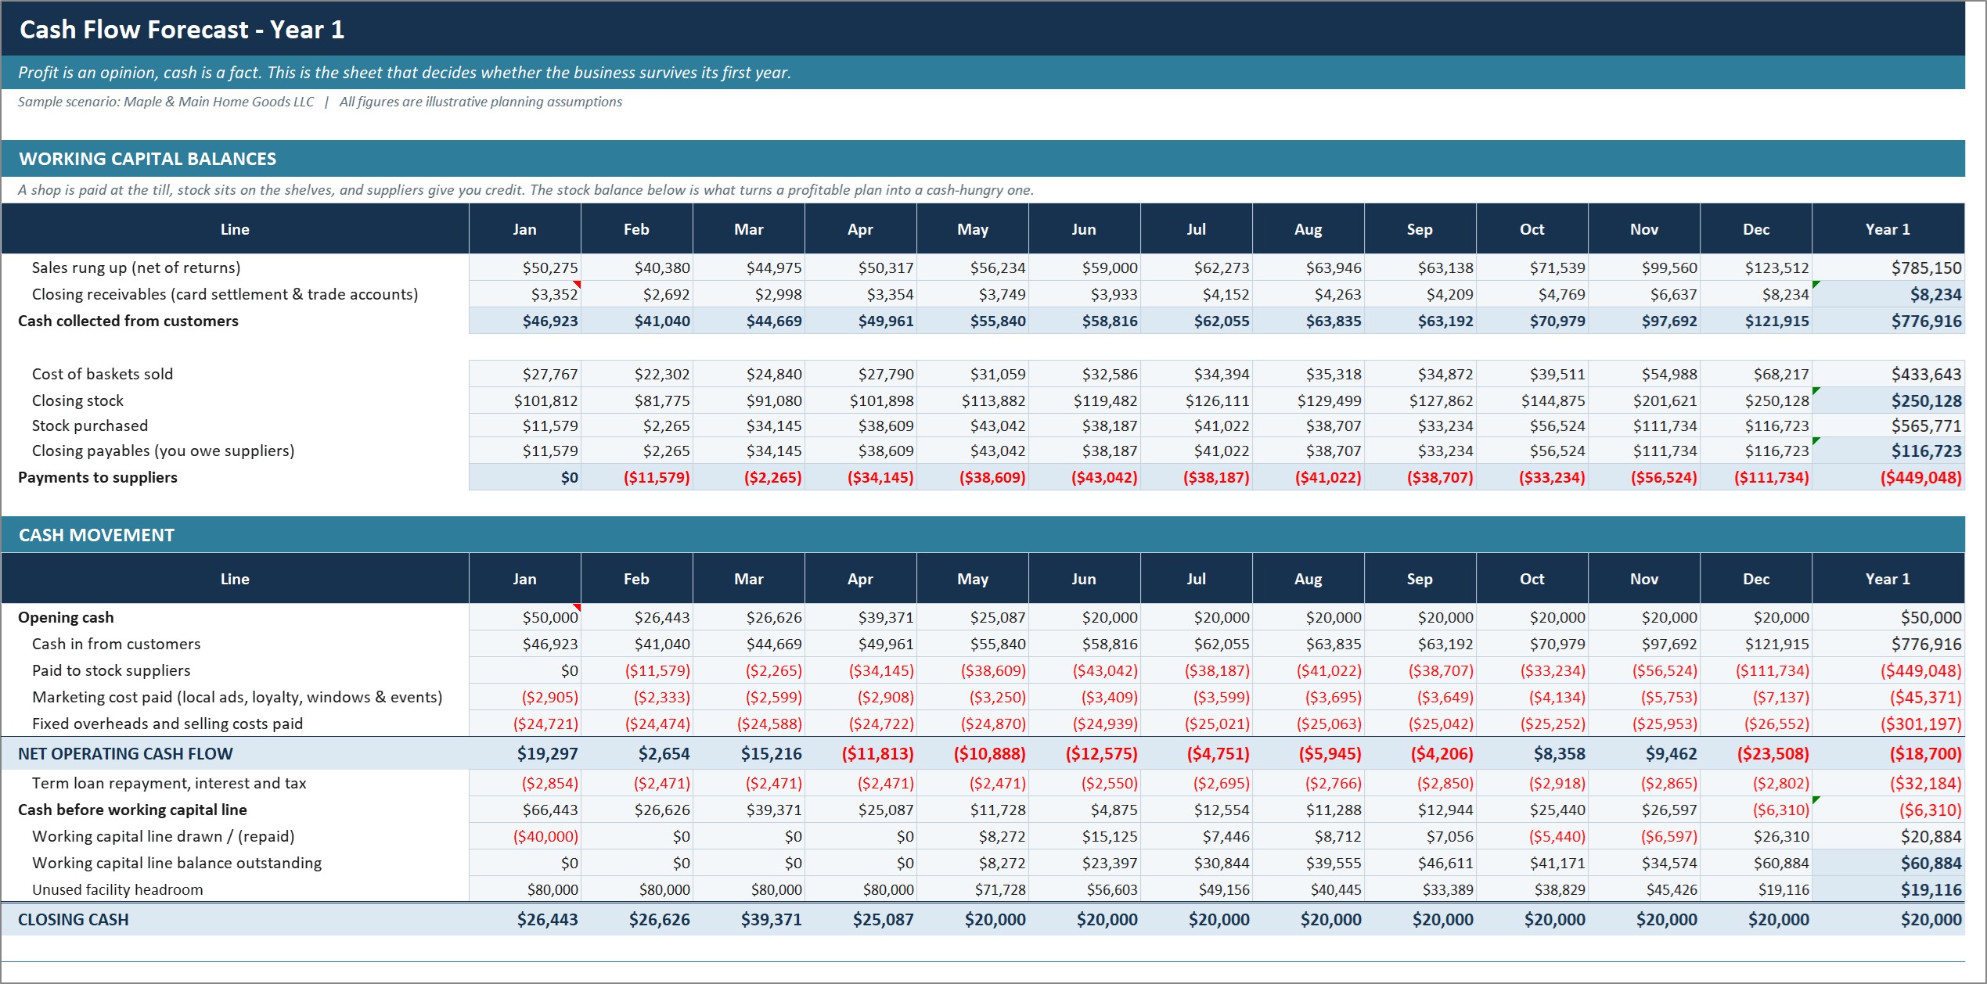This screenshot has width=1987, height=984.
Task: Click the CLOSING CASH row label
Action: [x=73, y=919]
